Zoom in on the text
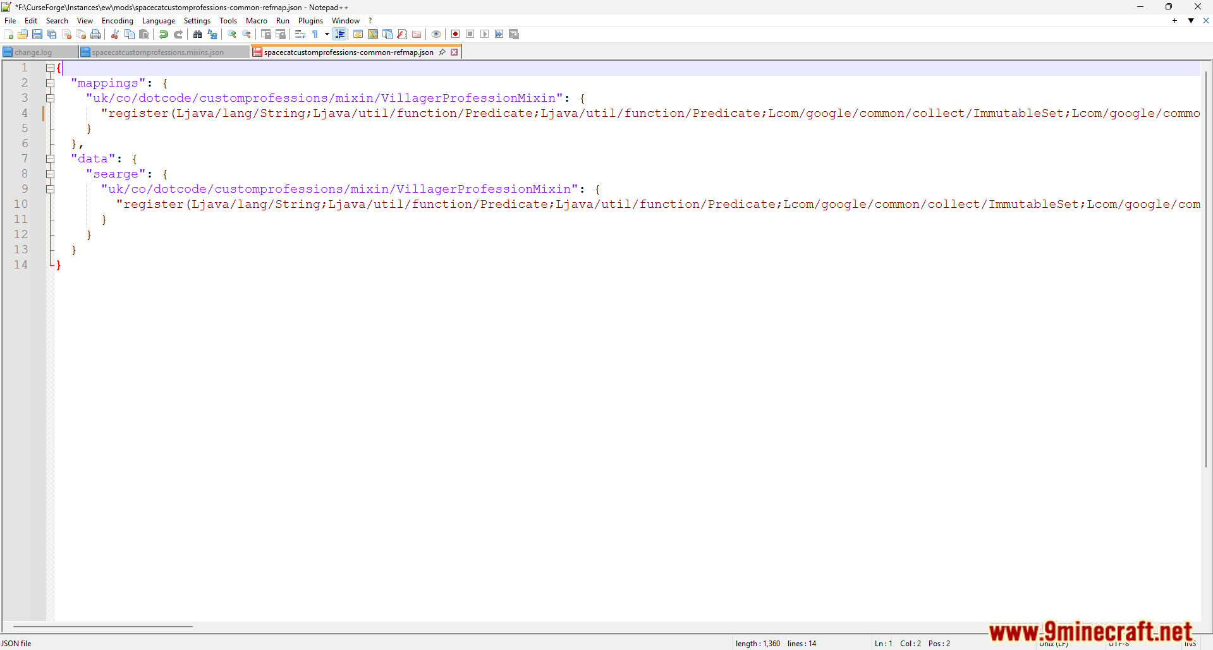This screenshot has height=650, width=1213. pyautogui.click(x=232, y=34)
